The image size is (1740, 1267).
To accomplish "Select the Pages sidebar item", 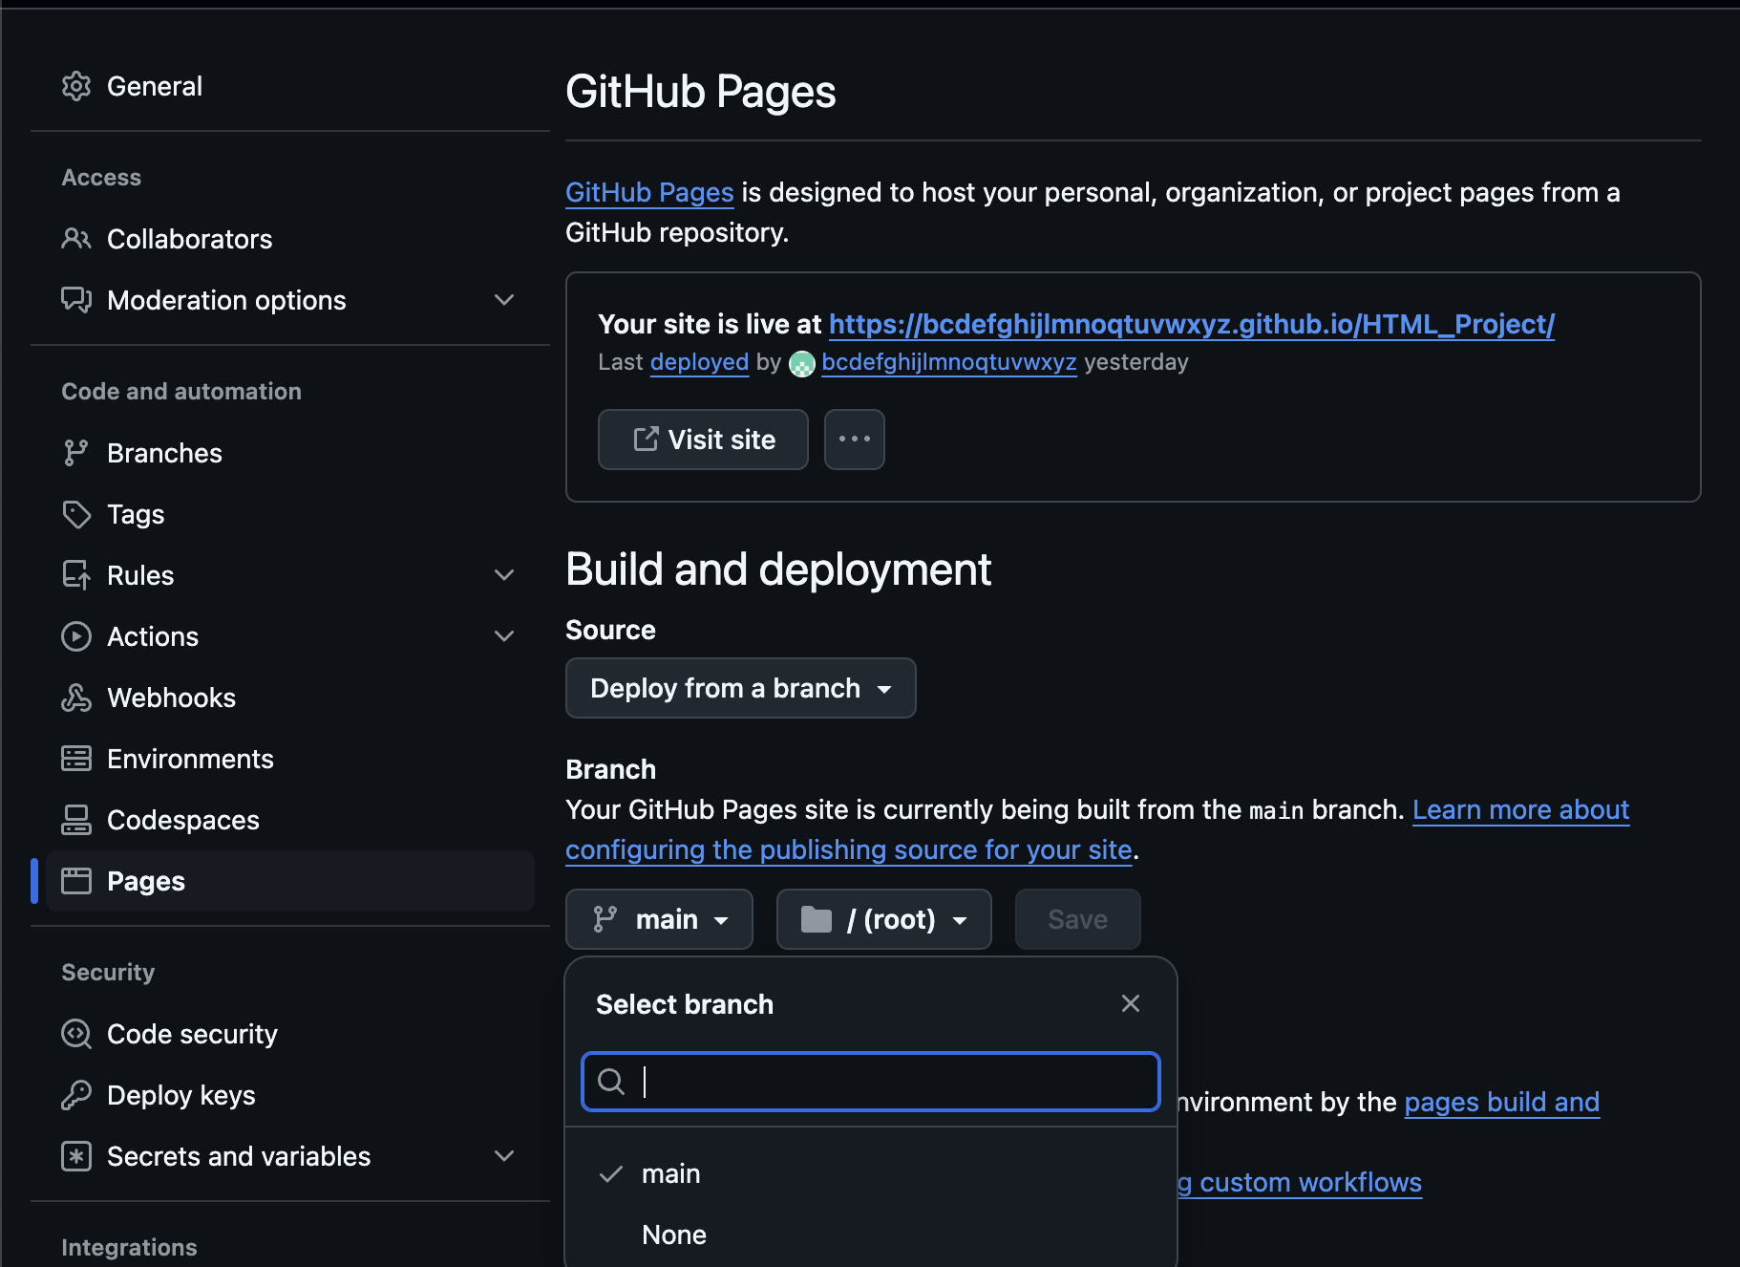I will click(x=290, y=881).
